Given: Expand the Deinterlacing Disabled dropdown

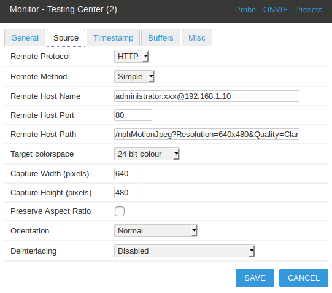Looking at the screenshot, I should click(x=185, y=251).
